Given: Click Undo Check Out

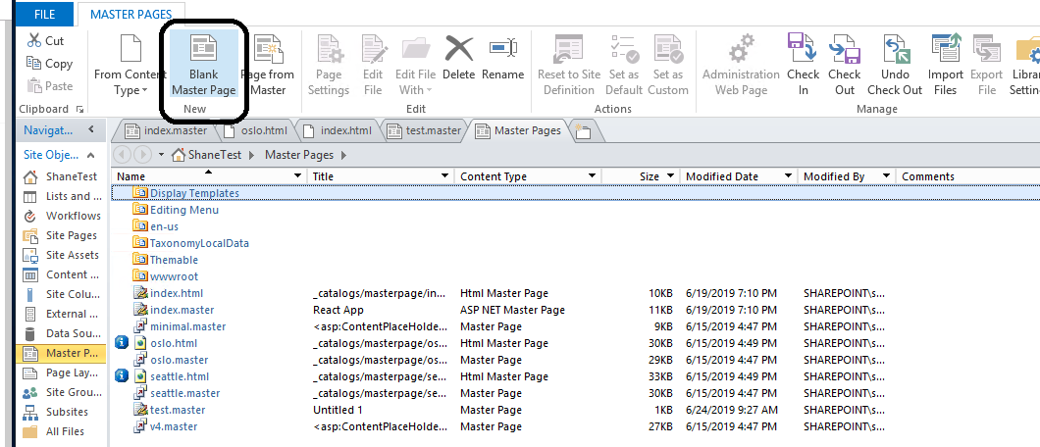Looking at the screenshot, I should [895, 65].
